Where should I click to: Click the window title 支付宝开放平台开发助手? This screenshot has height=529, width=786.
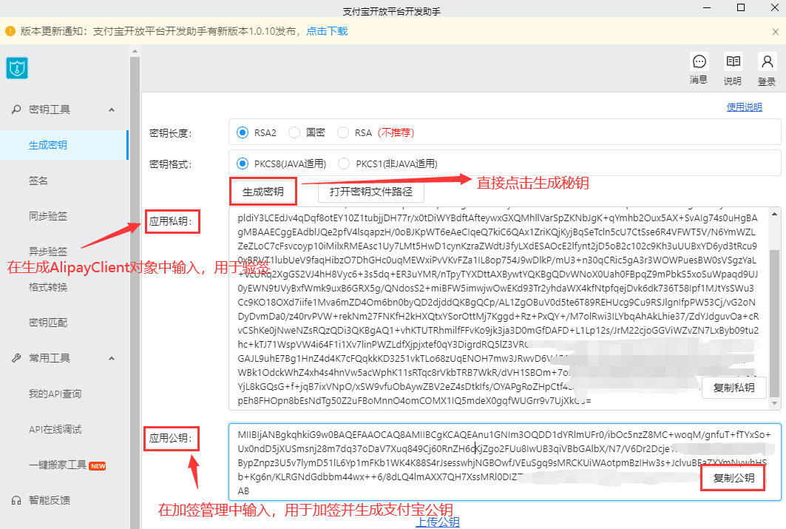pos(391,11)
